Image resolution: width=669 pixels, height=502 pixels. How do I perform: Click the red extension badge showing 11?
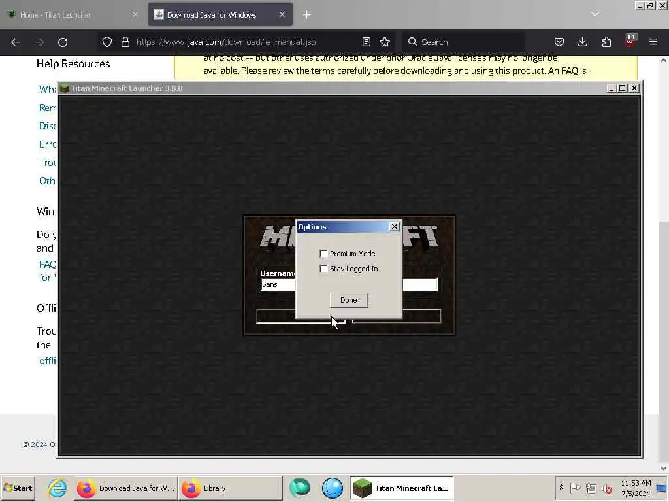[630, 41]
